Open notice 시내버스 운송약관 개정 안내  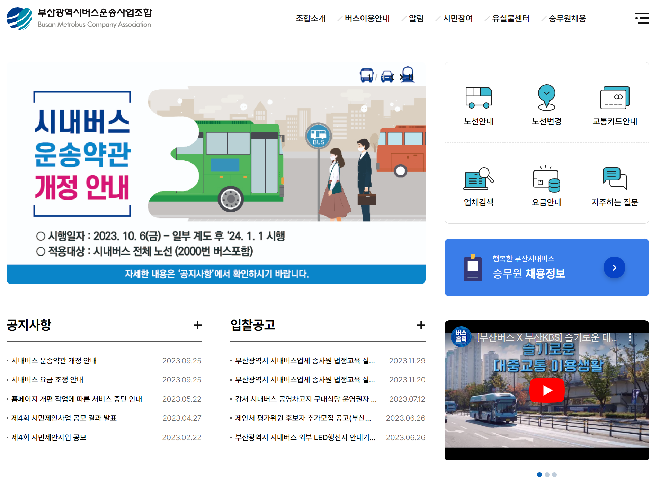(54, 361)
